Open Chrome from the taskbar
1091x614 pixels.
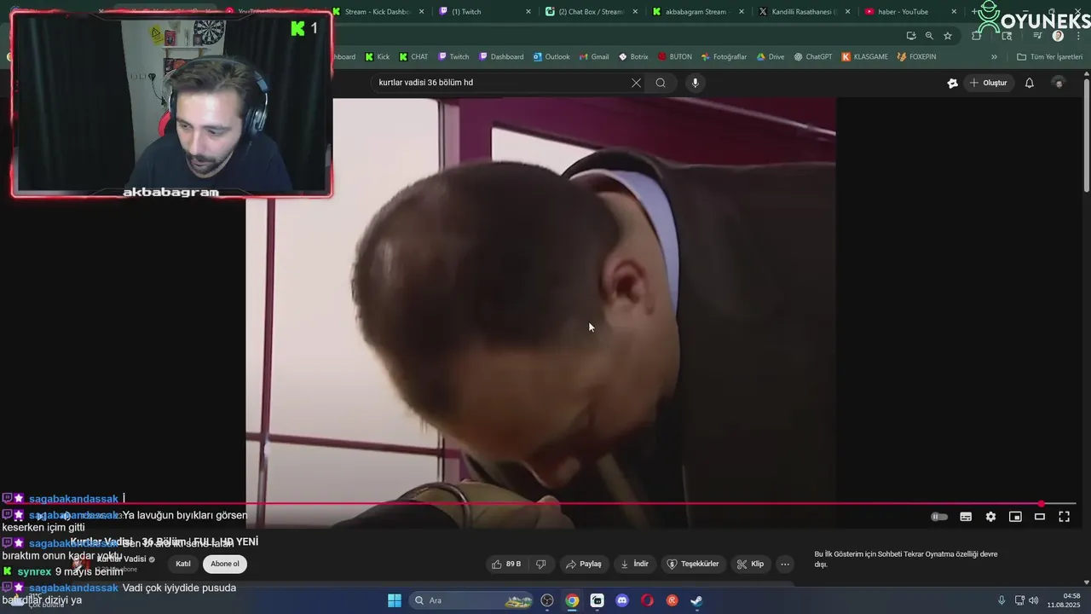click(572, 600)
